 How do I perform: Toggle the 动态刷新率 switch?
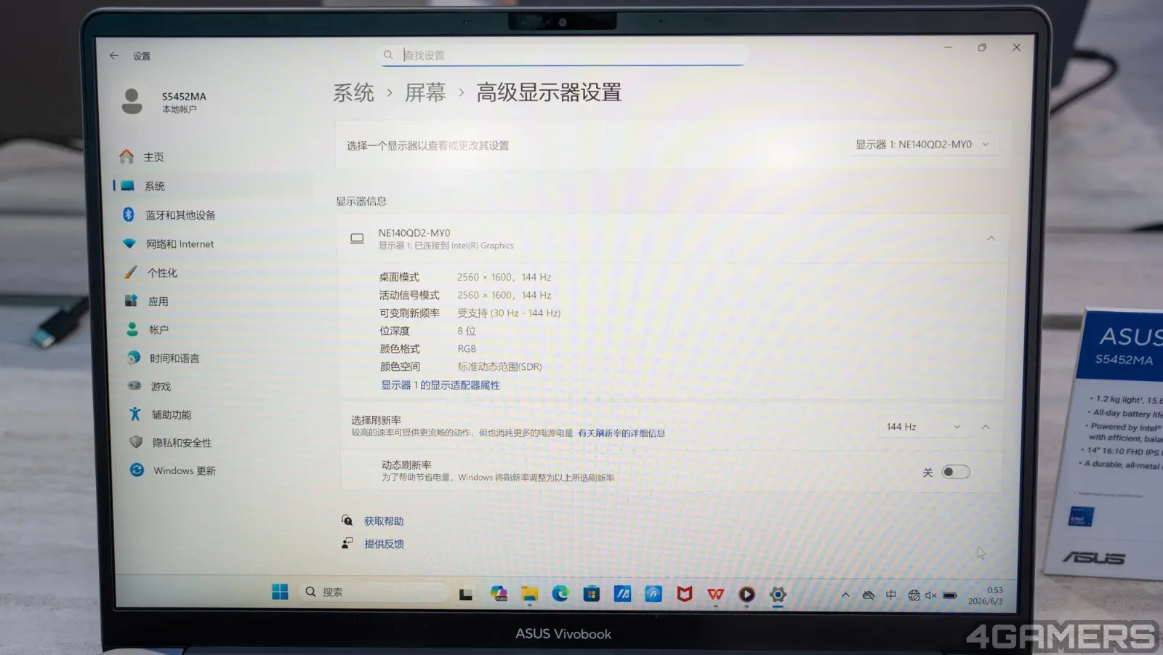[x=955, y=472]
